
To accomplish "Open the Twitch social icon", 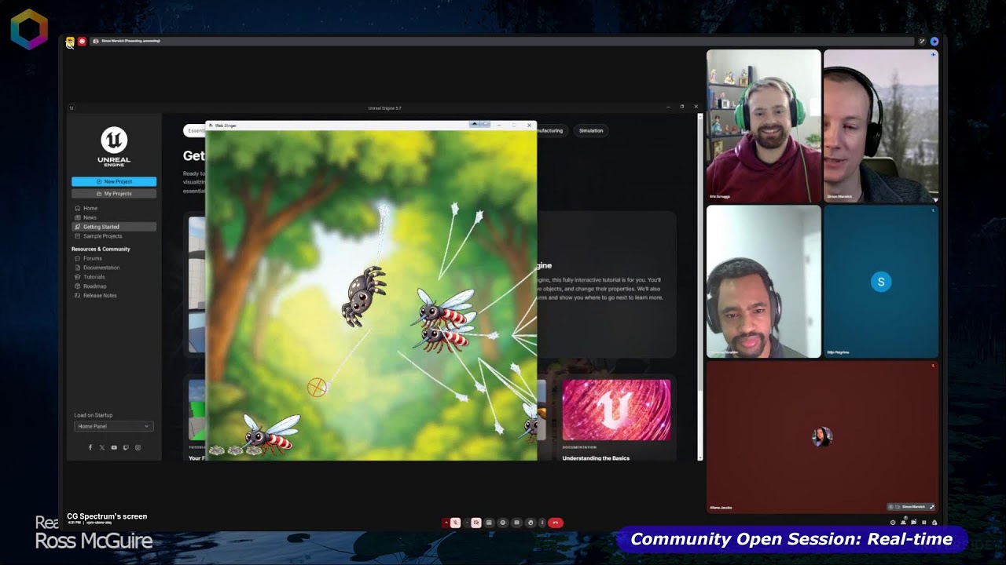I will point(126,447).
